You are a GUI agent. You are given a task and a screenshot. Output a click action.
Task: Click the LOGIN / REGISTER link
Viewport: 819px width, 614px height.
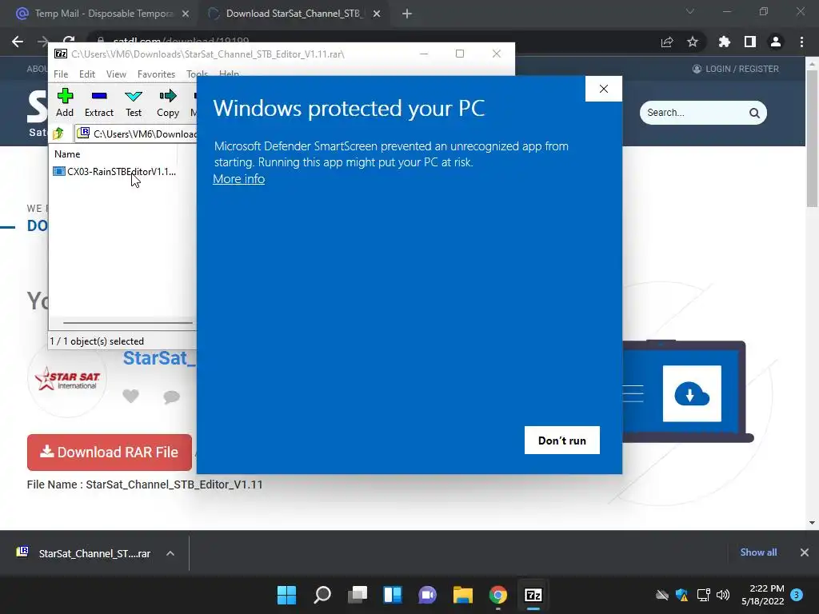(736, 69)
